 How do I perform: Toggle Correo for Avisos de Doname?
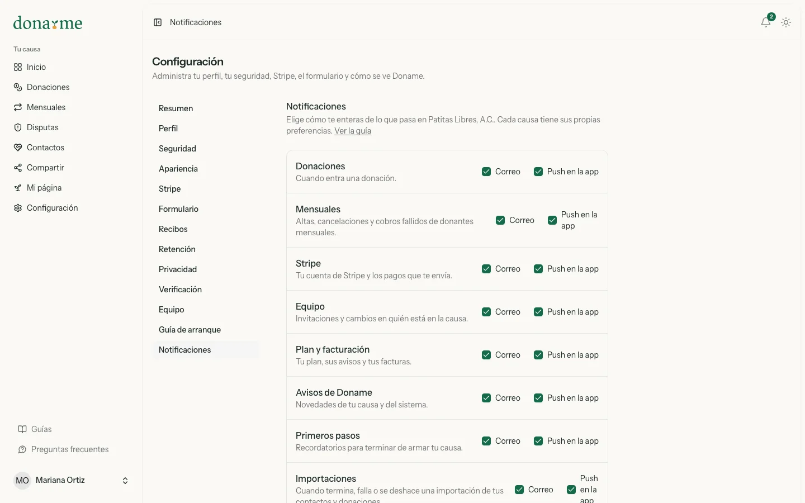(x=486, y=398)
